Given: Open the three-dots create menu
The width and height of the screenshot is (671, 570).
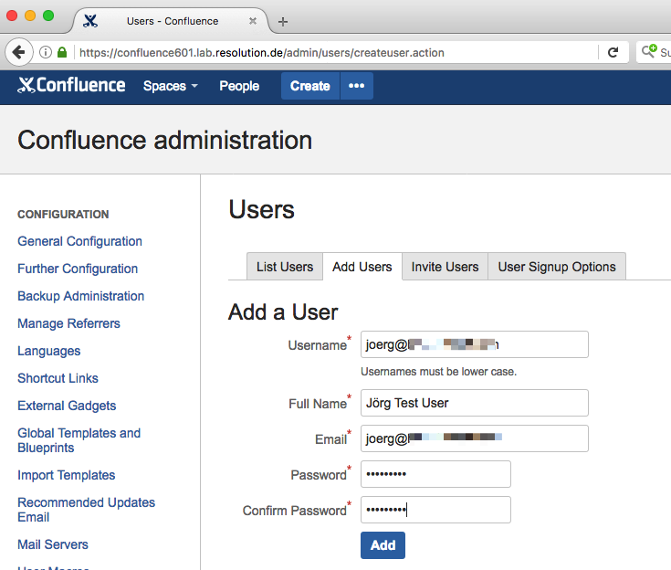Looking at the screenshot, I should tap(356, 86).
